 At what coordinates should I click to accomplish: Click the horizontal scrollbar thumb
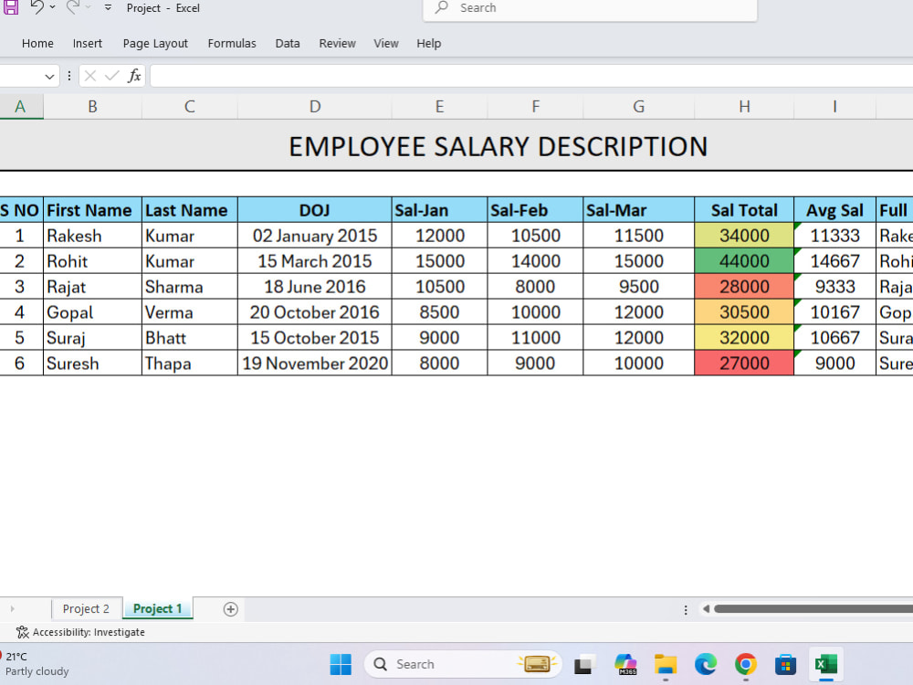[813, 608]
